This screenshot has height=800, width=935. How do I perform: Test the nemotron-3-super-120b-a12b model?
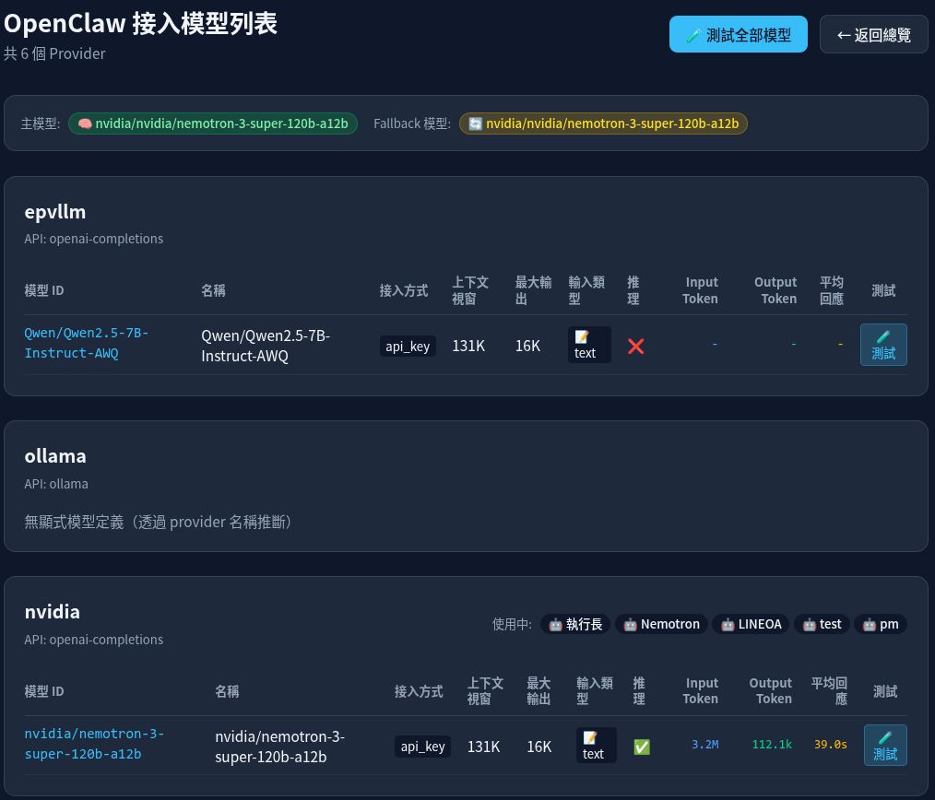[885, 745]
